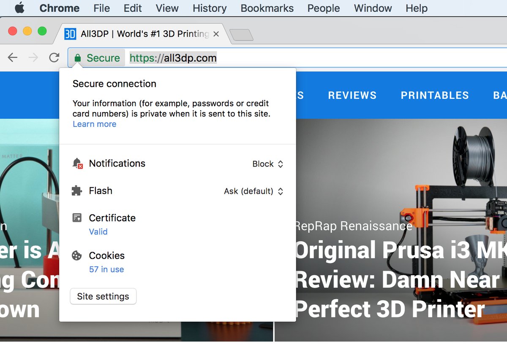
Task: Reload the current page
Action: (54, 58)
